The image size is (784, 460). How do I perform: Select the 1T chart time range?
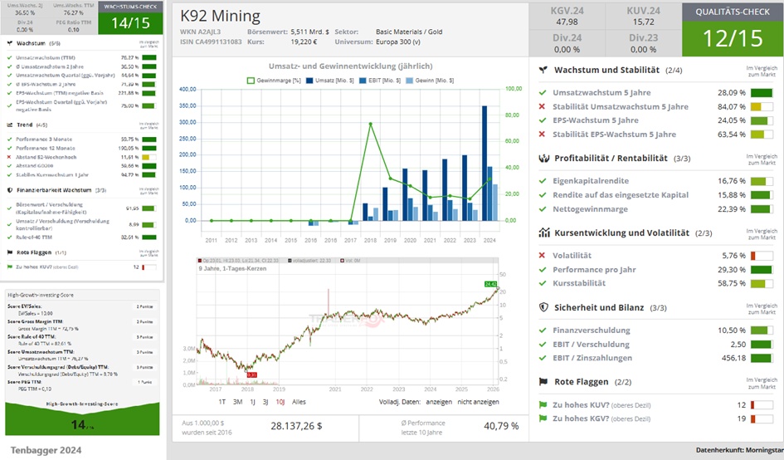coord(222,401)
